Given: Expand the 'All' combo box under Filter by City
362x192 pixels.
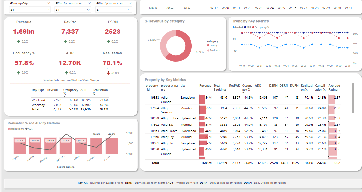Looking at the screenshot, I should click(x=30, y=10).
